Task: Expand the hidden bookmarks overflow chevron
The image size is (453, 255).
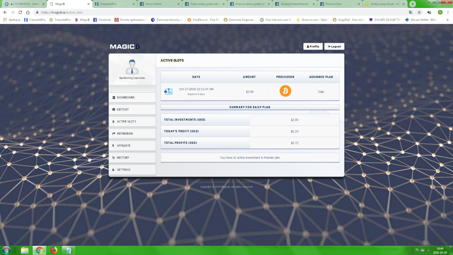Action: pyautogui.click(x=448, y=20)
